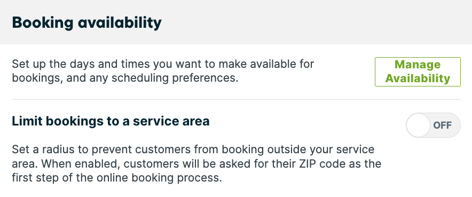Screen dimensions: 472x197
Task: Click the 'first step of the' text on the last line
Action: click(53, 178)
